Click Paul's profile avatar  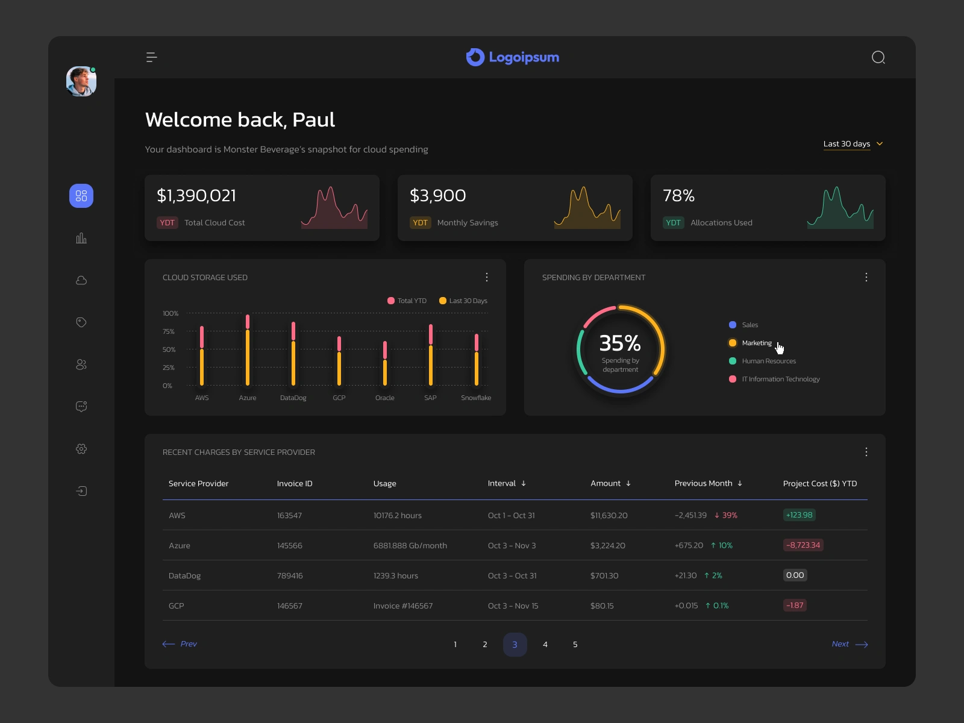click(81, 81)
